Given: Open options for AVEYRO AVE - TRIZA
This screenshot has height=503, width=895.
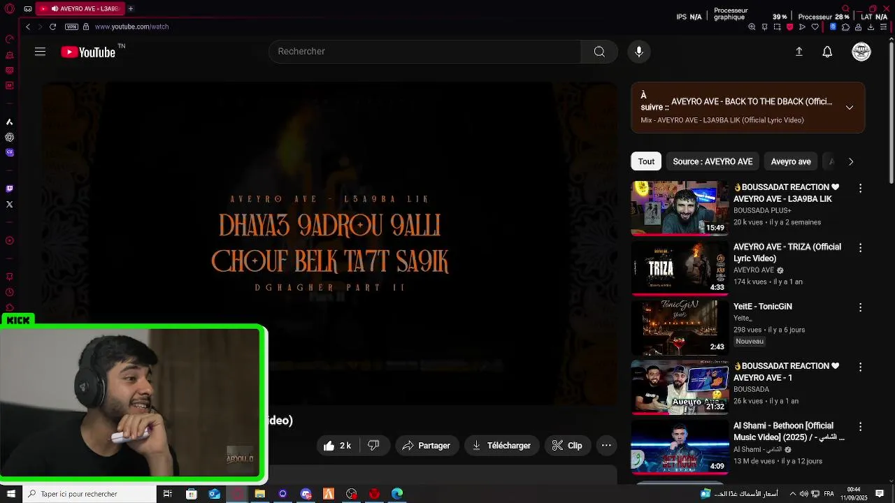Looking at the screenshot, I should click(860, 248).
